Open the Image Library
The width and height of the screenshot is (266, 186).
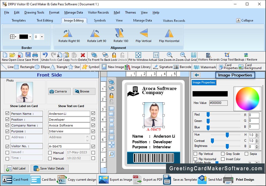[138, 67]
